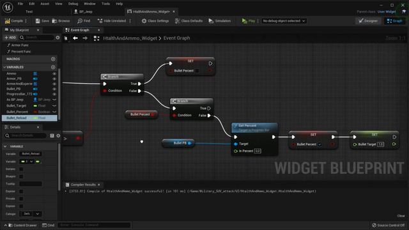Start Simulation mode
The image size is (409, 230).
point(220,21)
